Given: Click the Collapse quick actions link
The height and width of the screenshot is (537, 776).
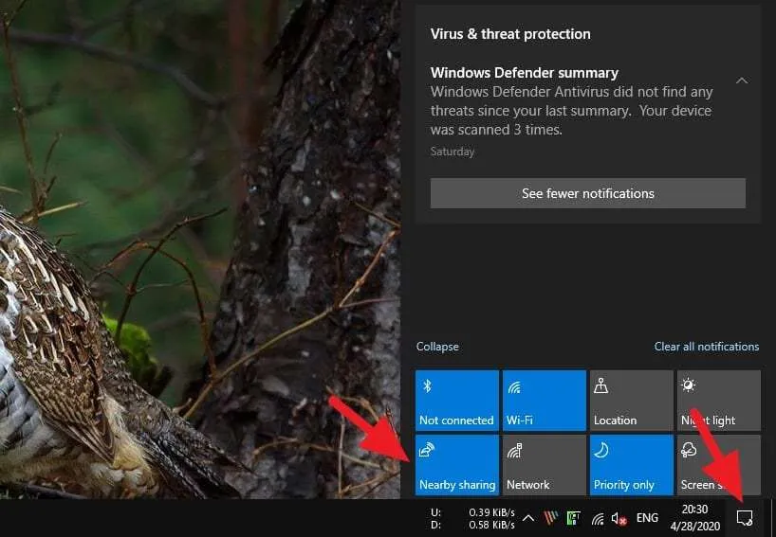Looking at the screenshot, I should 437,347.
